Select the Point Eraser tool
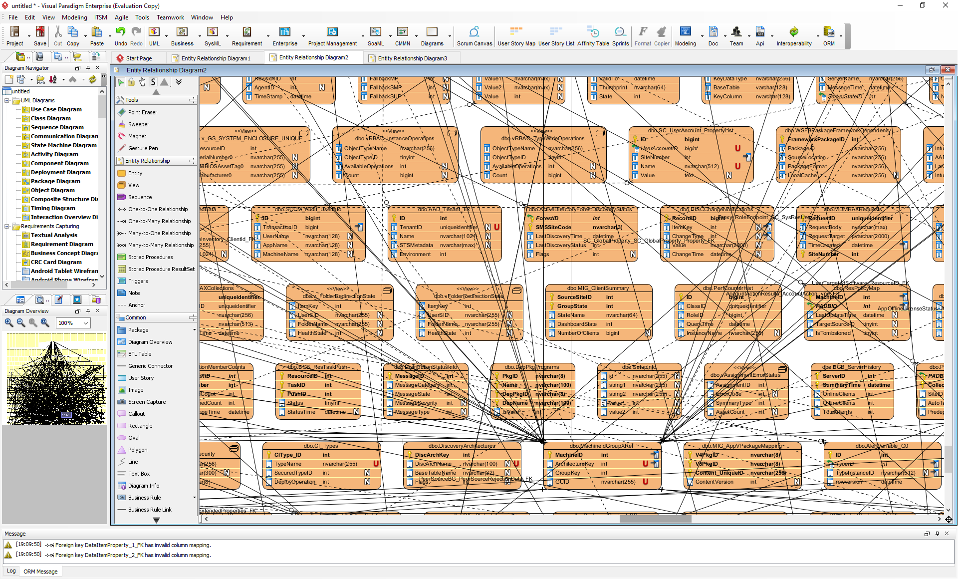The image size is (958, 579). 142,112
